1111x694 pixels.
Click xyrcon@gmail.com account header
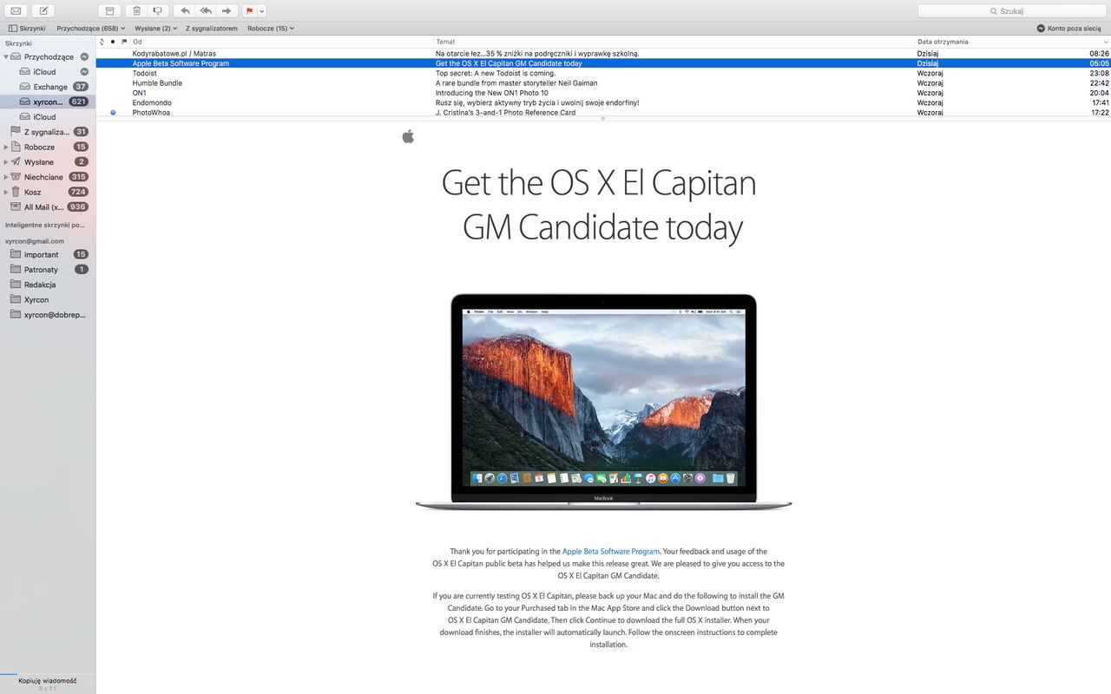(35, 241)
